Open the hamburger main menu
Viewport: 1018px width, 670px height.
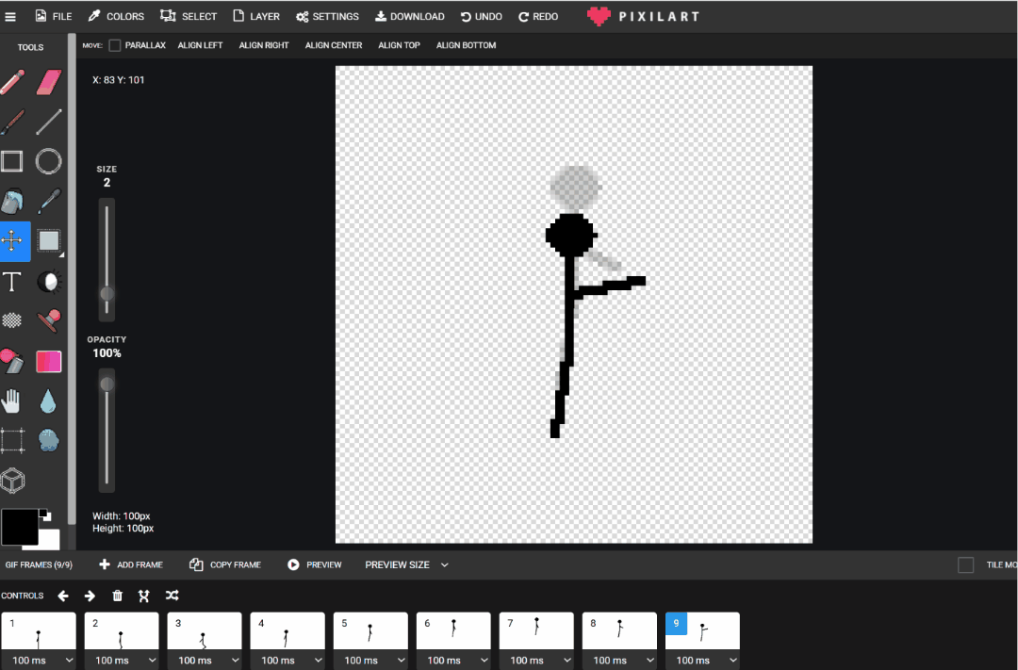click(10, 17)
